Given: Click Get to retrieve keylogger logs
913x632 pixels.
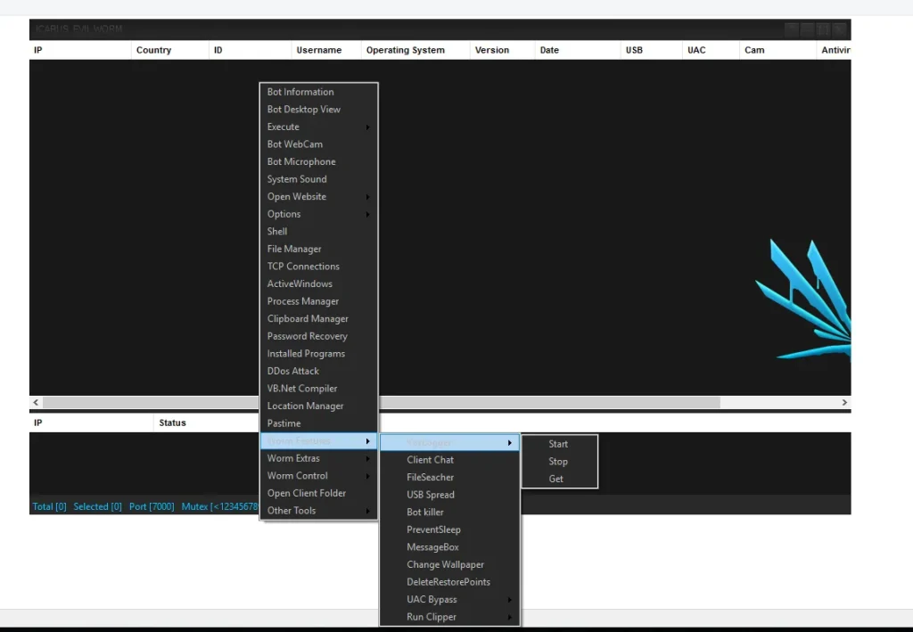Looking at the screenshot, I should click(556, 479).
